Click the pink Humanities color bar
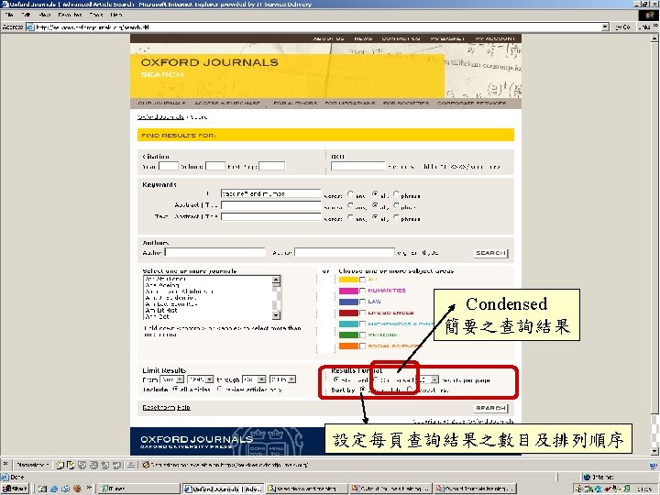This screenshot has height=495, width=660. click(348, 291)
